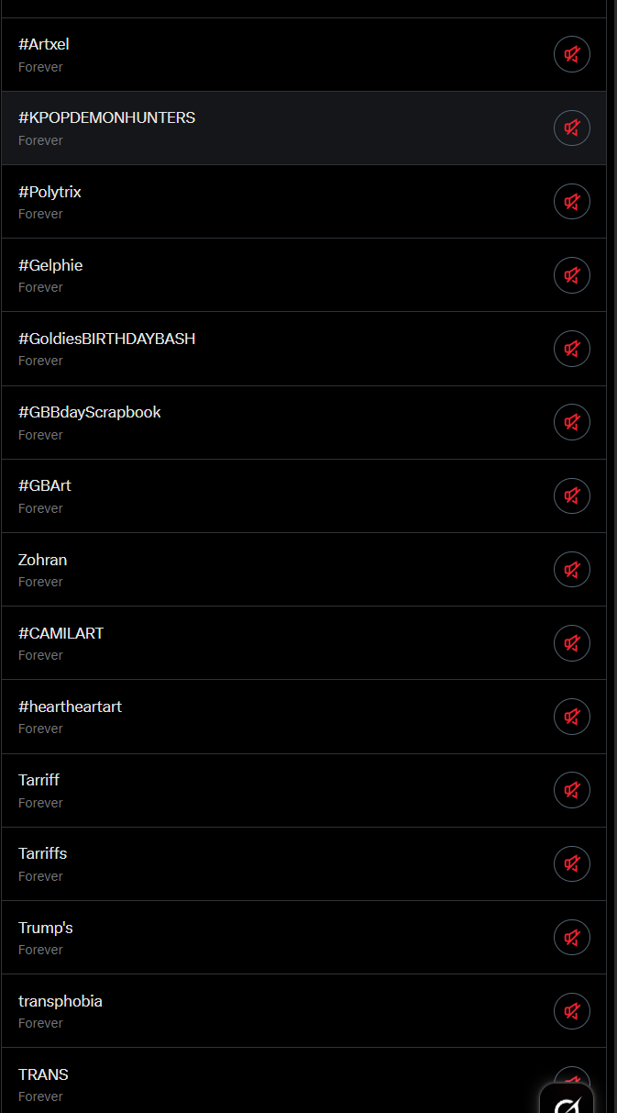This screenshot has height=1113, width=617.
Task: Unmute #GBBdayScrapbook via speaker icon
Action: (x=571, y=422)
